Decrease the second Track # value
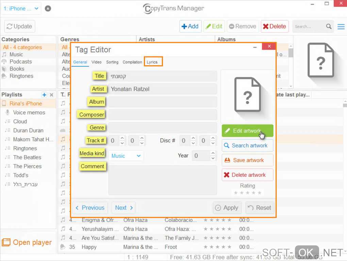The image size is (347, 261). (142, 143)
